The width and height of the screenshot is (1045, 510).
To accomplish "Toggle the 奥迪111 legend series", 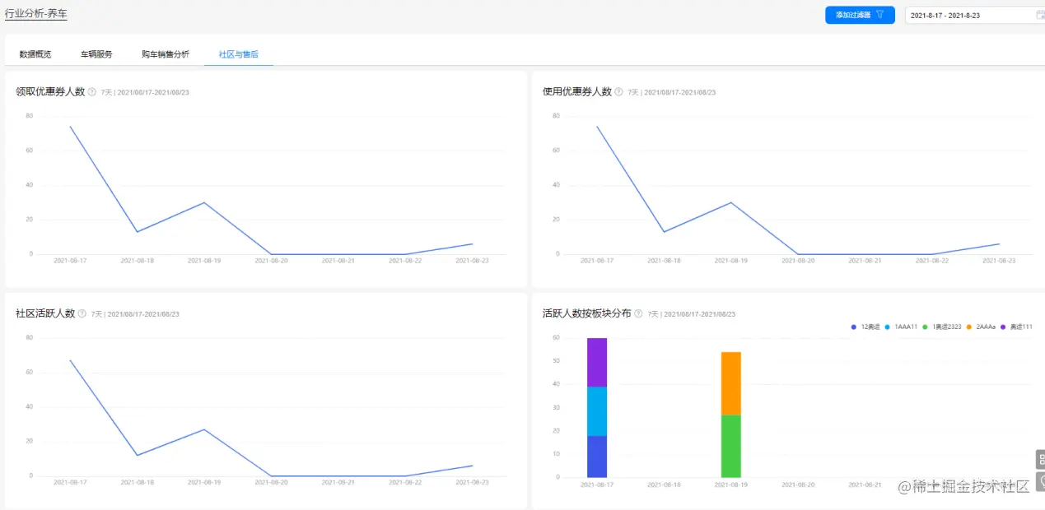I will coord(1016,327).
